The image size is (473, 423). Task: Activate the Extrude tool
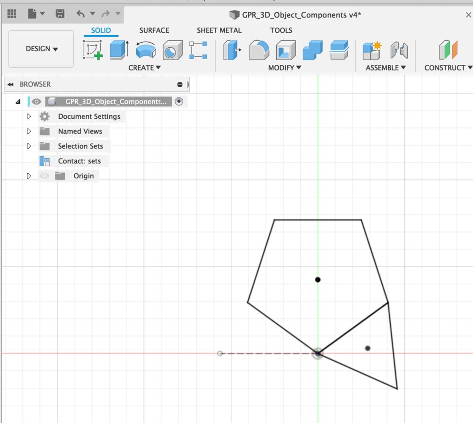117,49
